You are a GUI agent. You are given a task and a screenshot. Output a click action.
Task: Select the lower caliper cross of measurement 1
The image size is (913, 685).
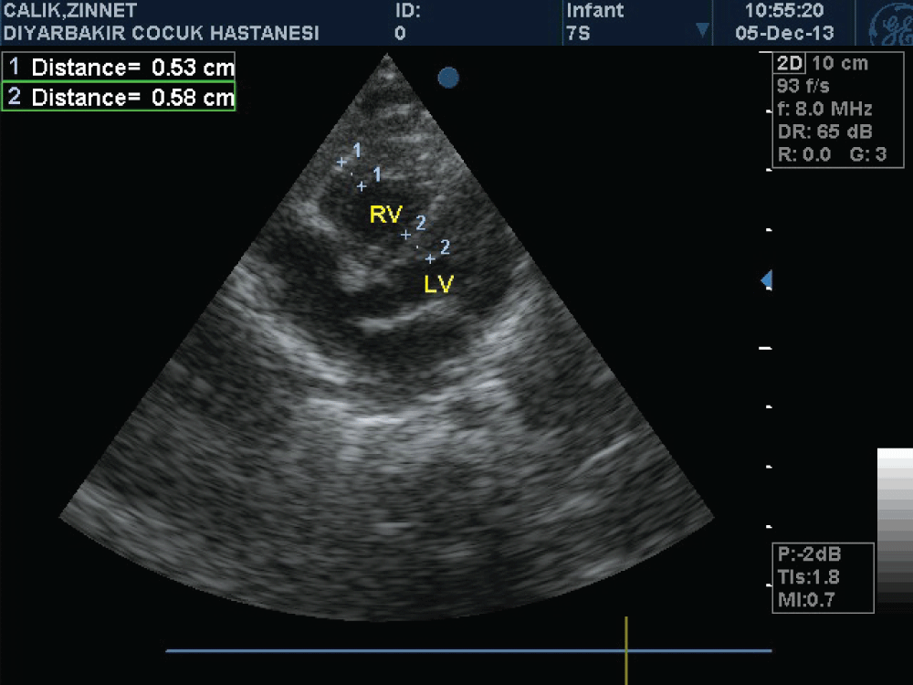pos(362,186)
